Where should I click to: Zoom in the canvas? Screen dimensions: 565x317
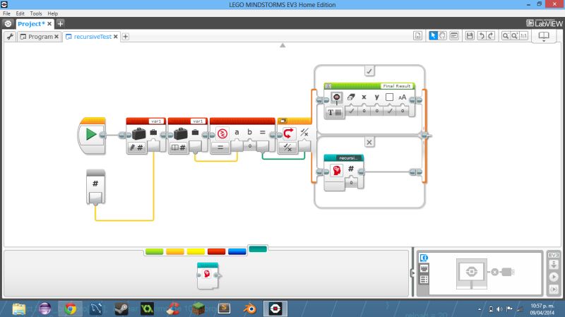coord(515,36)
